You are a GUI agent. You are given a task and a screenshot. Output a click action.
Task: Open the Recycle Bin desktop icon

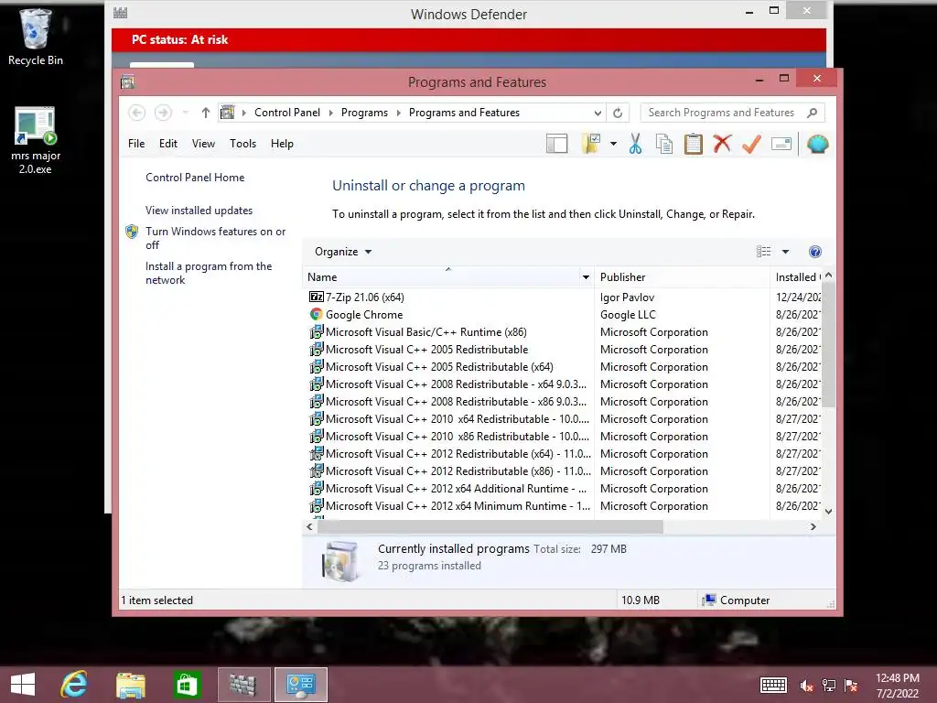(36, 37)
